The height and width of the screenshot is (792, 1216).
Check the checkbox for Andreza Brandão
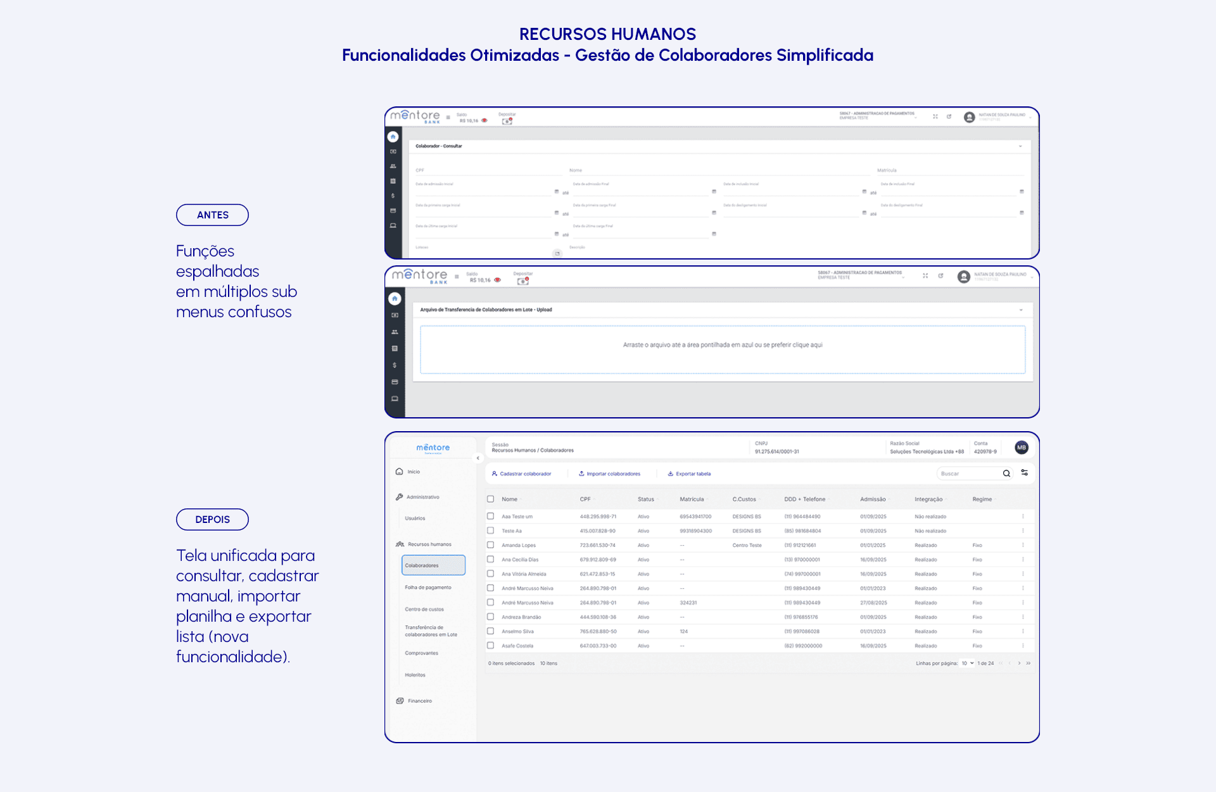490,617
